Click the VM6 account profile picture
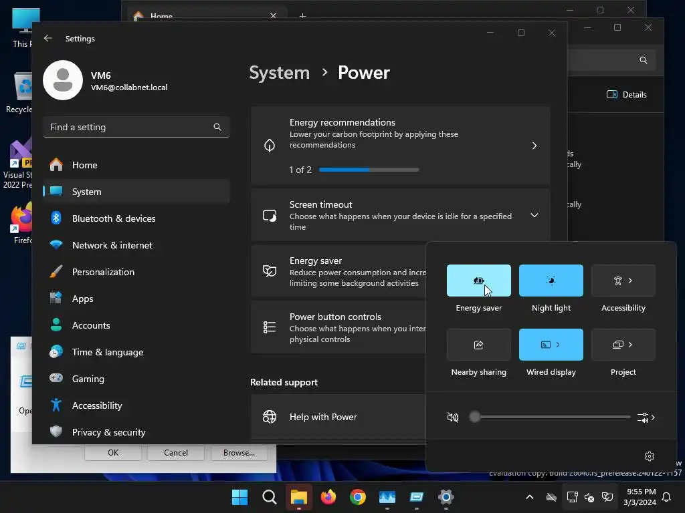Image resolution: width=685 pixels, height=513 pixels. point(63,80)
